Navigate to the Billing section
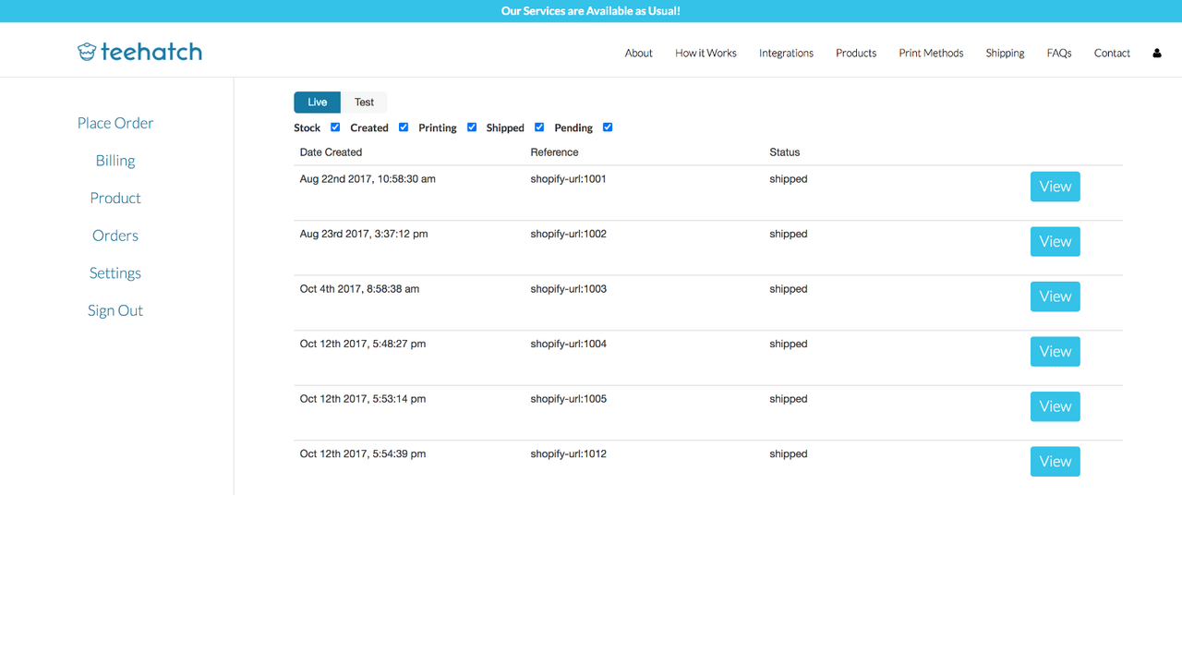Screen dimensions: 1182x665 (x=115, y=160)
